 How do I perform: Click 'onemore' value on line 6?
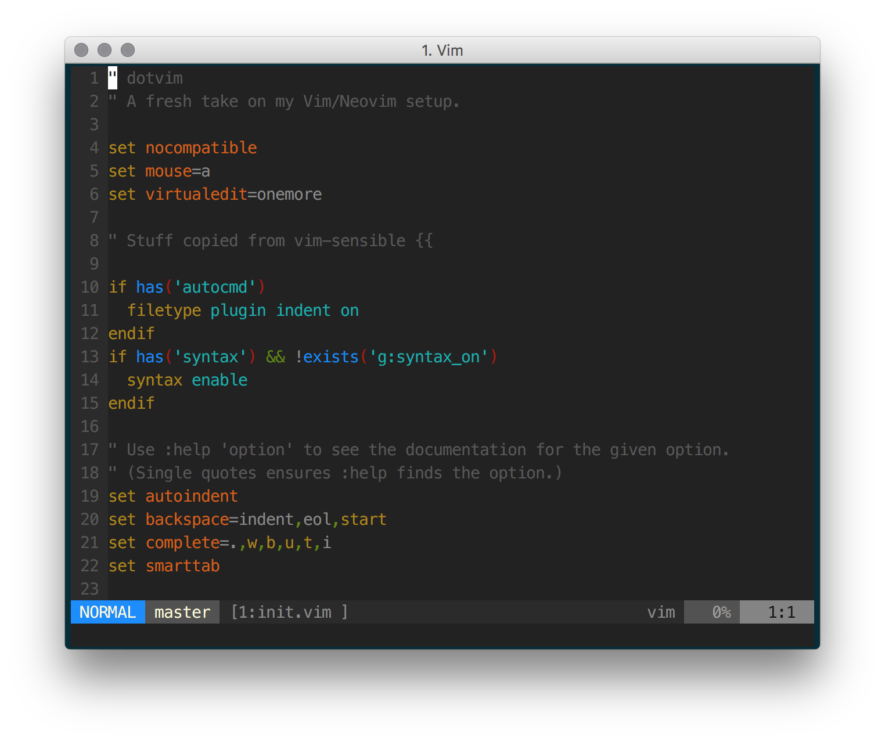pyautogui.click(x=289, y=194)
